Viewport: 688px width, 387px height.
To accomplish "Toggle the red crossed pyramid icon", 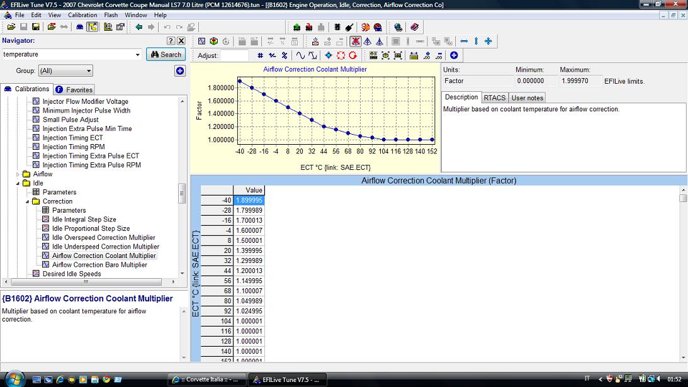I will tap(356, 42).
